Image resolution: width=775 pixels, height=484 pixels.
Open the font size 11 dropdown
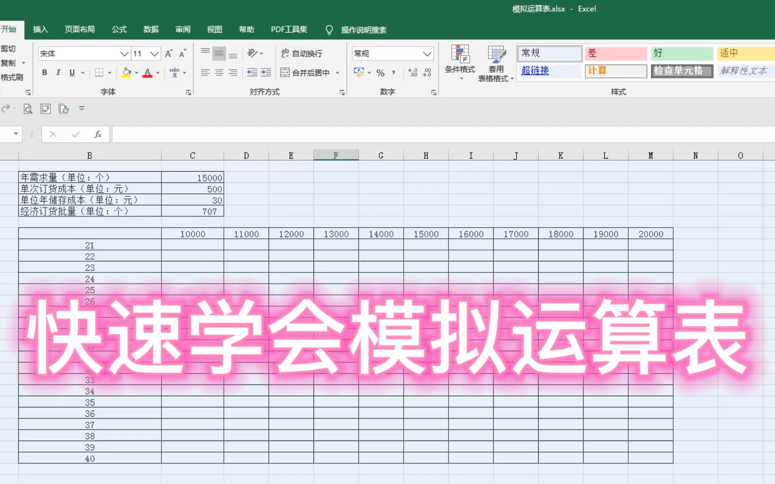pos(154,54)
